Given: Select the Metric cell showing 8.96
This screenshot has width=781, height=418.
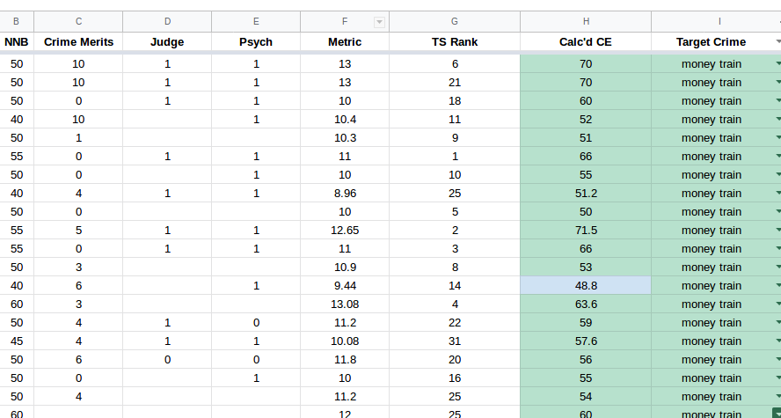Looking at the screenshot, I should point(345,194).
